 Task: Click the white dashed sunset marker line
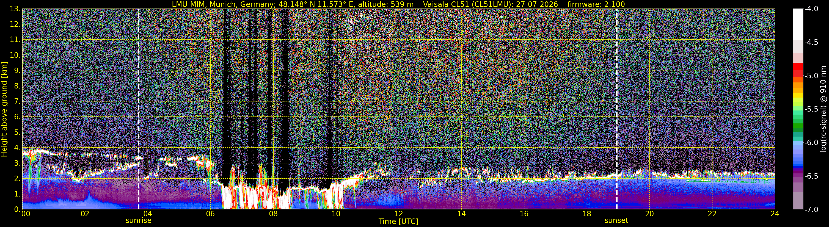point(617,109)
